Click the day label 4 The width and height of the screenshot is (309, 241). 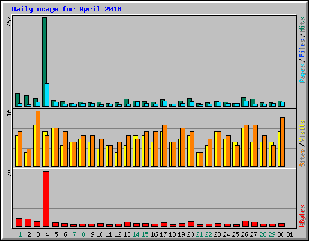tap(47, 234)
